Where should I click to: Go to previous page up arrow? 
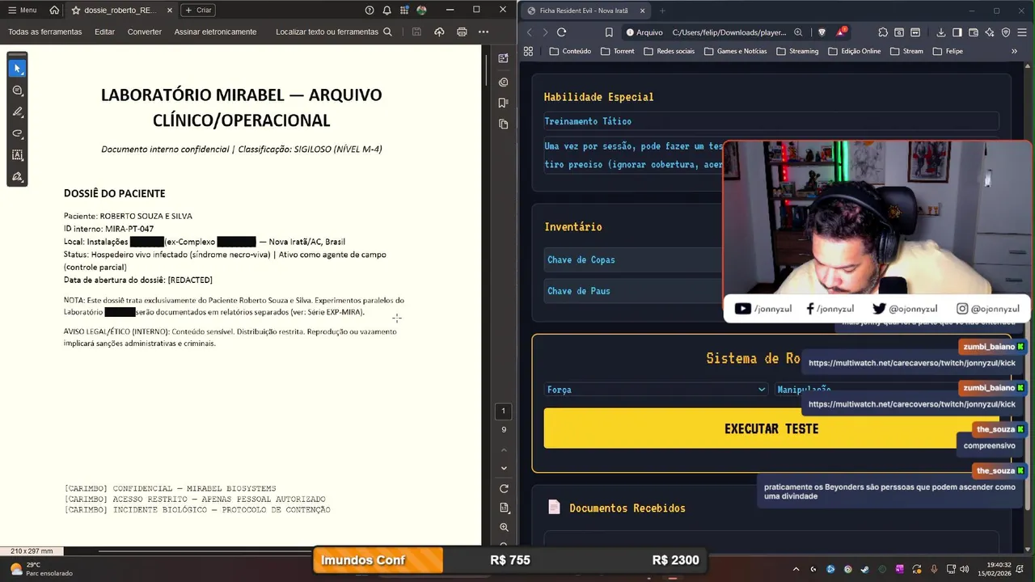pyautogui.click(x=504, y=449)
